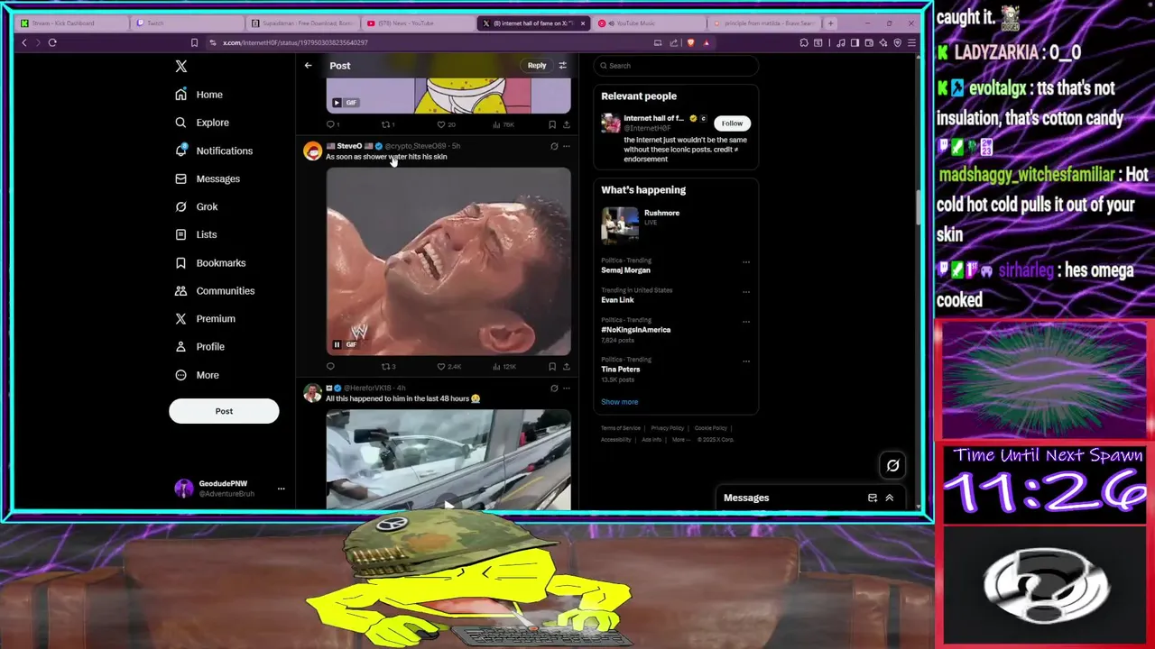This screenshot has width=1155, height=649.
Task: Click the X logo in the sidebar
Action: pos(181,66)
